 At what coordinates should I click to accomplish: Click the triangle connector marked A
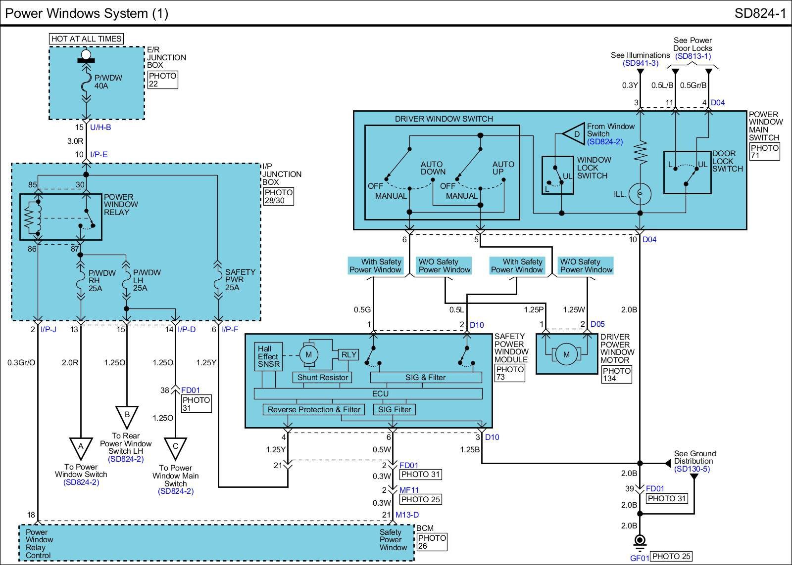(81, 447)
